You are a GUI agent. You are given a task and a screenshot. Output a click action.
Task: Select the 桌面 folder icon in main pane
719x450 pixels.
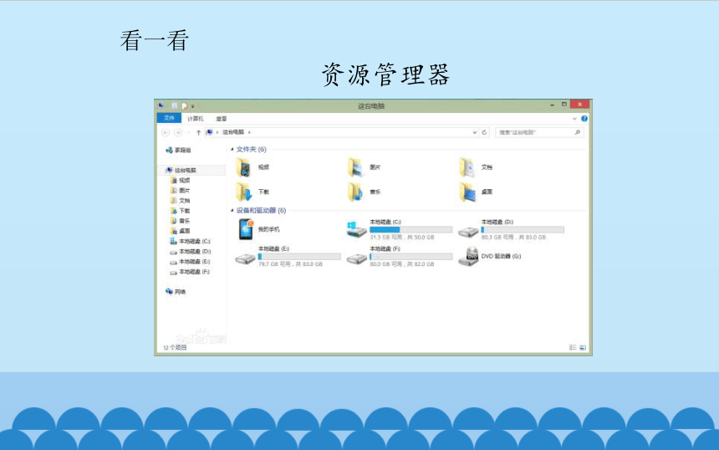tap(467, 192)
